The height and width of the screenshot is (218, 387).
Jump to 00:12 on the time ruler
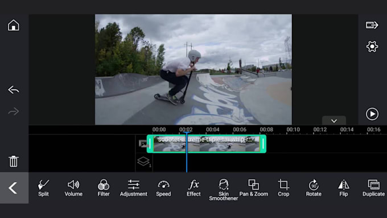pyautogui.click(x=320, y=129)
